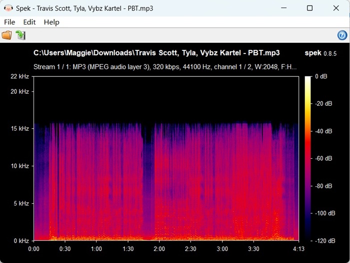Open the File menu

[x=9, y=22]
